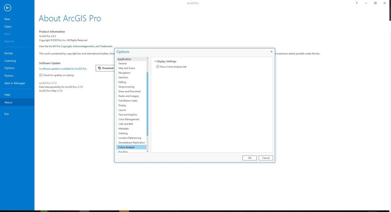391x212 pixels.
Task: Select Crime Analysis option
Action: 132,147
